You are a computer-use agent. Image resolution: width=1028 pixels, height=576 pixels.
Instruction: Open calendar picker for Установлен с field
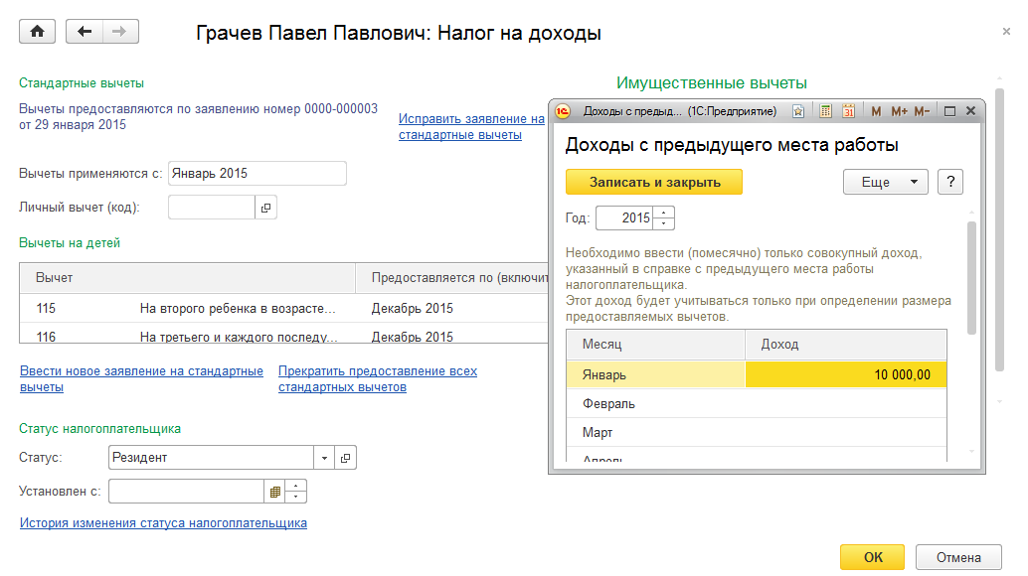(274, 492)
